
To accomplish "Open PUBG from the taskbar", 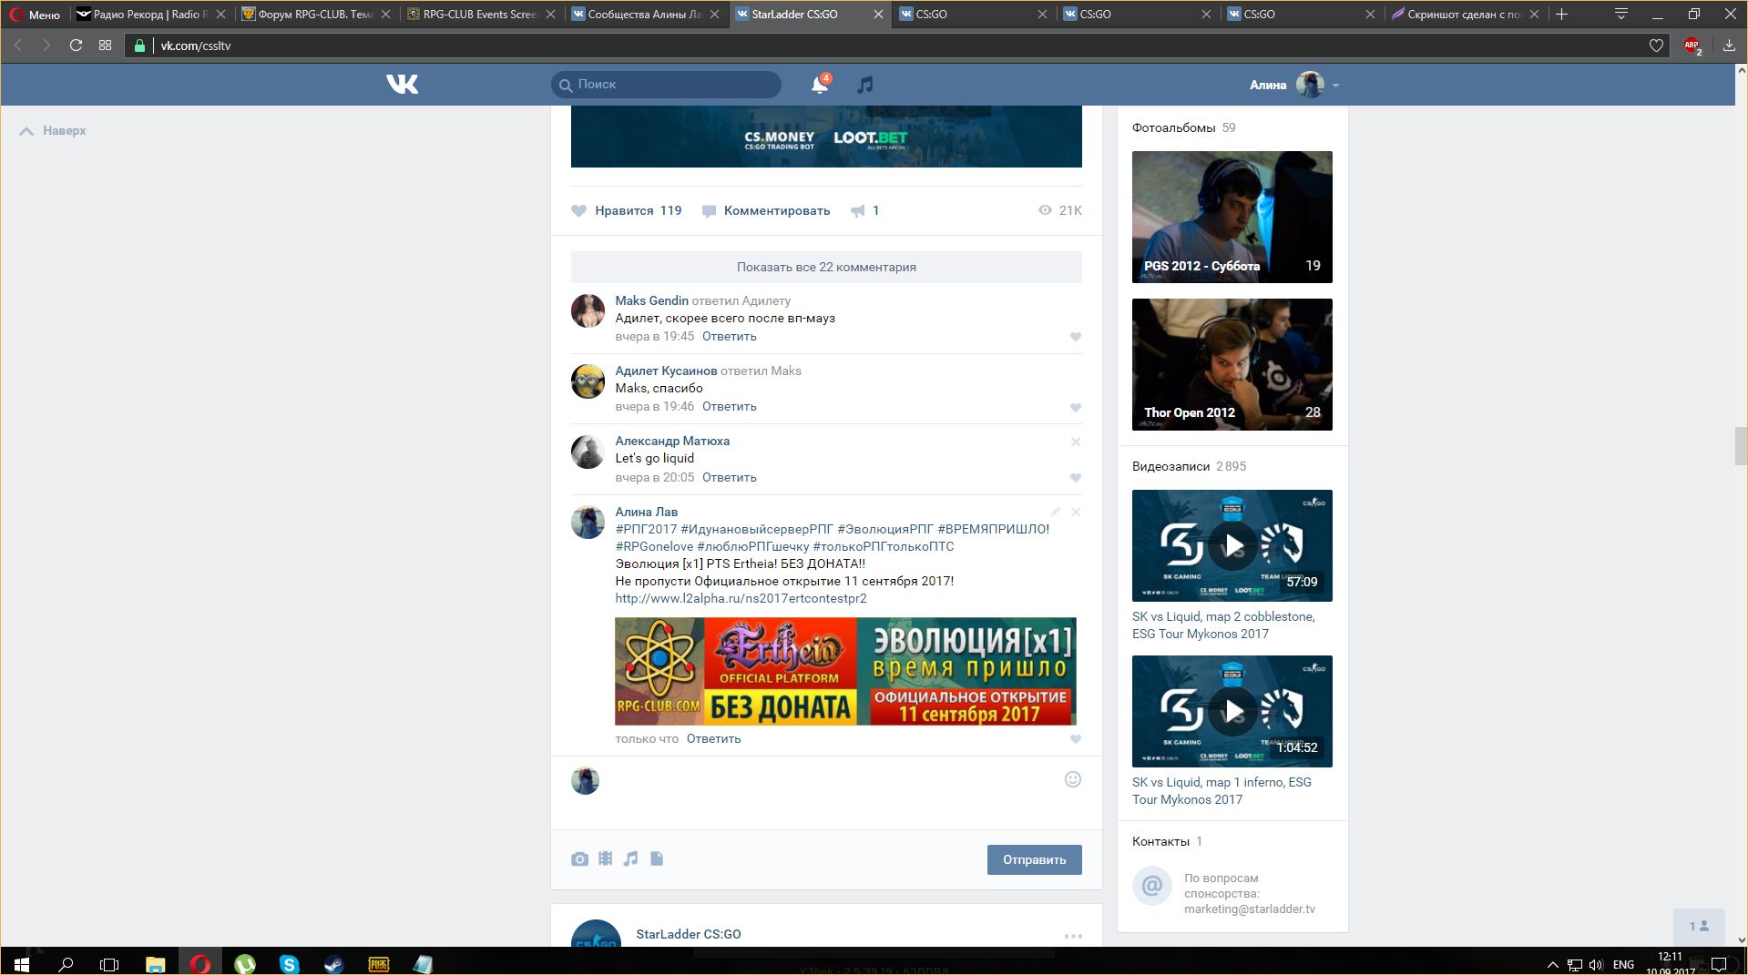I will (378, 963).
